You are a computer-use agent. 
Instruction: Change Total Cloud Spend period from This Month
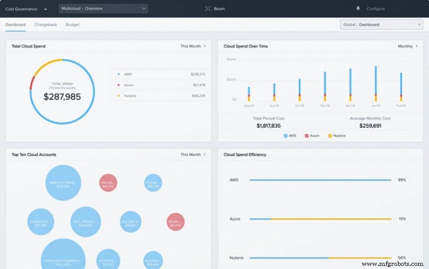click(193, 46)
